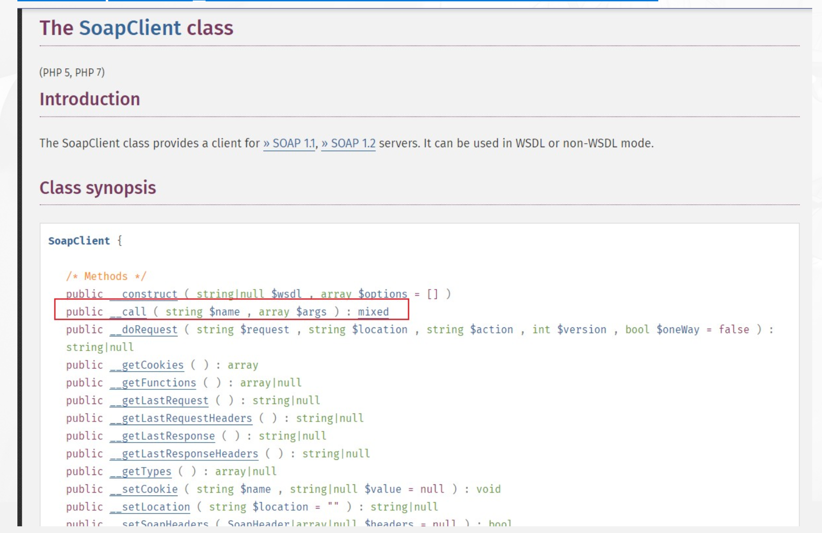The width and height of the screenshot is (822, 533).
Task: Click the __setLocation method link
Action: [150, 507]
